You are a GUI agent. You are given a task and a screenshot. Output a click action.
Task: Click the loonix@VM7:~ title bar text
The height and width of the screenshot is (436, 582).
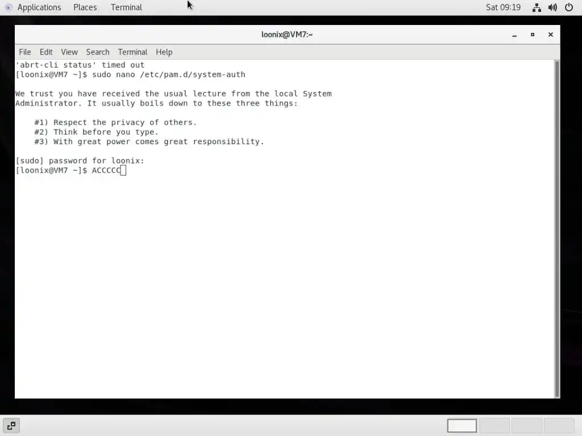tap(287, 35)
